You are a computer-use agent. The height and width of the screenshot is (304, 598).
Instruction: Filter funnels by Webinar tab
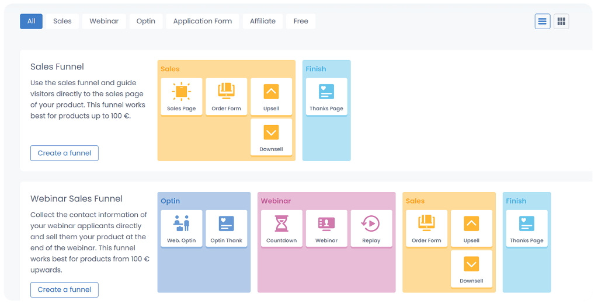[104, 21]
